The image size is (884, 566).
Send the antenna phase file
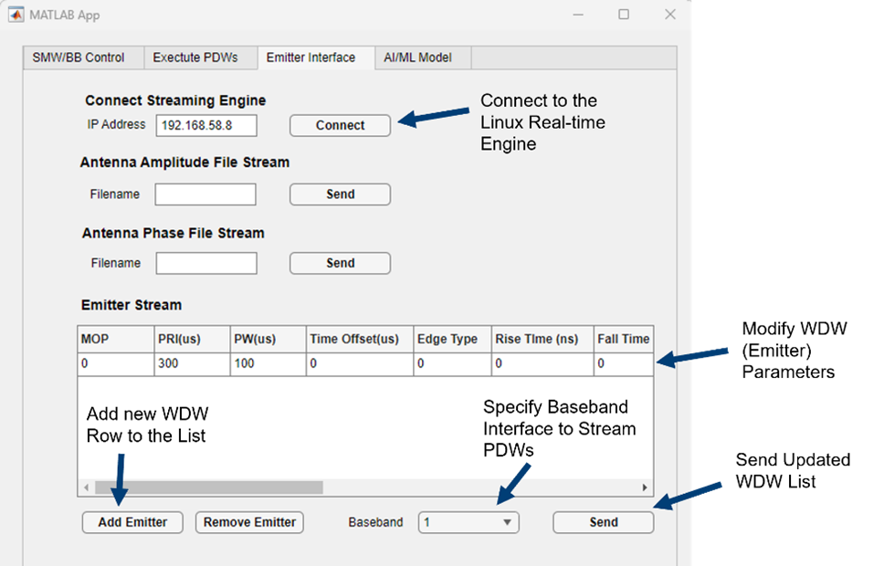(x=340, y=264)
